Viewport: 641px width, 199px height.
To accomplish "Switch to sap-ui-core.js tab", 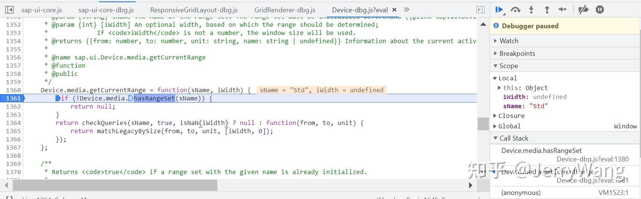I will click(42, 10).
